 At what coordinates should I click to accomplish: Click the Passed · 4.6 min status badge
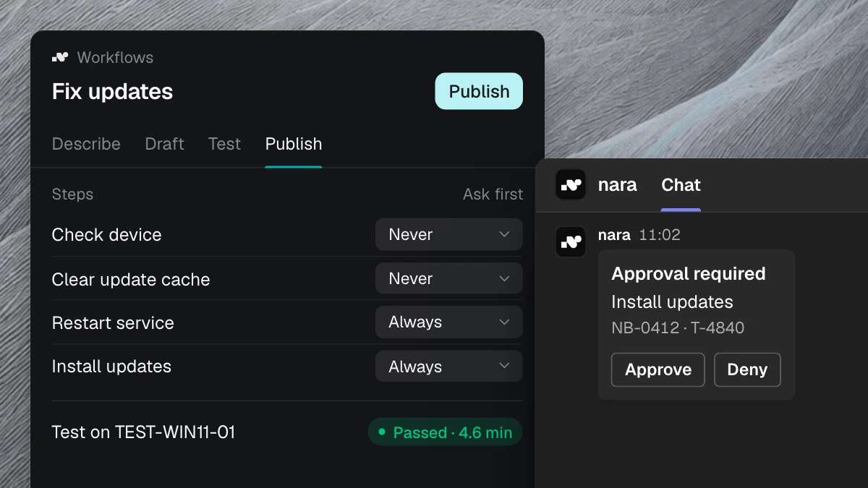pyautogui.click(x=445, y=432)
